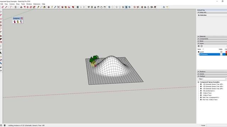Viewport: 227px width, 127px height.
Task: Collapse Component Spray Examples tree root
Action: point(198,82)
